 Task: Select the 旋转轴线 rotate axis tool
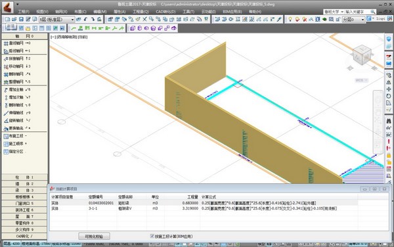coord(16,121)
